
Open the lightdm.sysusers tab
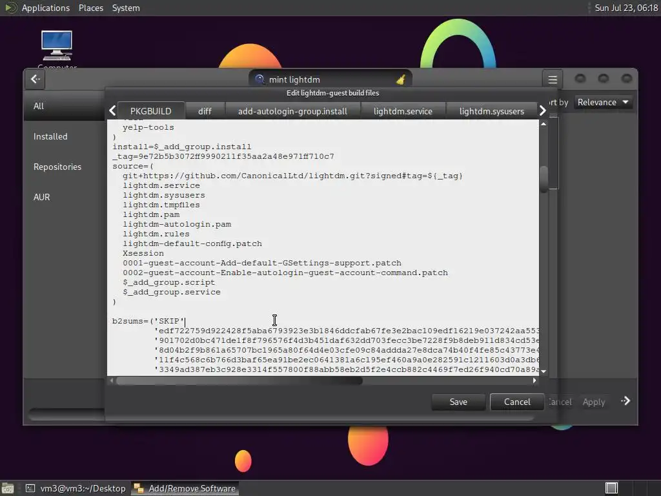tap(491, 111)
